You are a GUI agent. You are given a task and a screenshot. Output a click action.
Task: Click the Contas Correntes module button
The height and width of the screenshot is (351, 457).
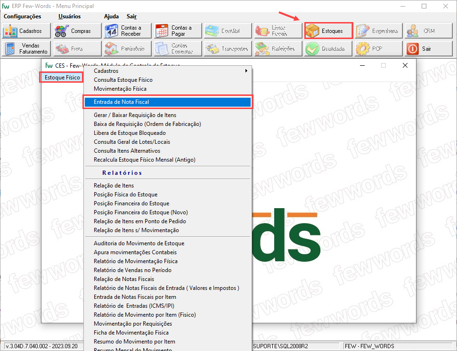[x=178, y=48]
